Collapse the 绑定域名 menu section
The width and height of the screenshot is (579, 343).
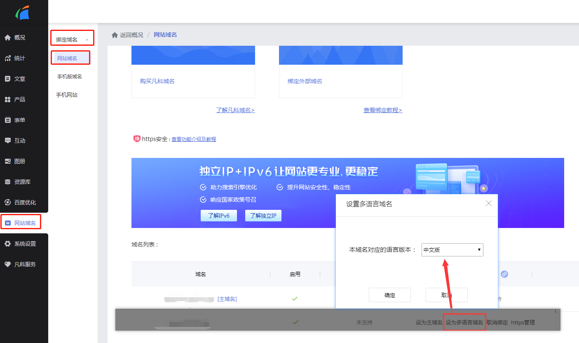tap(73, 38)
